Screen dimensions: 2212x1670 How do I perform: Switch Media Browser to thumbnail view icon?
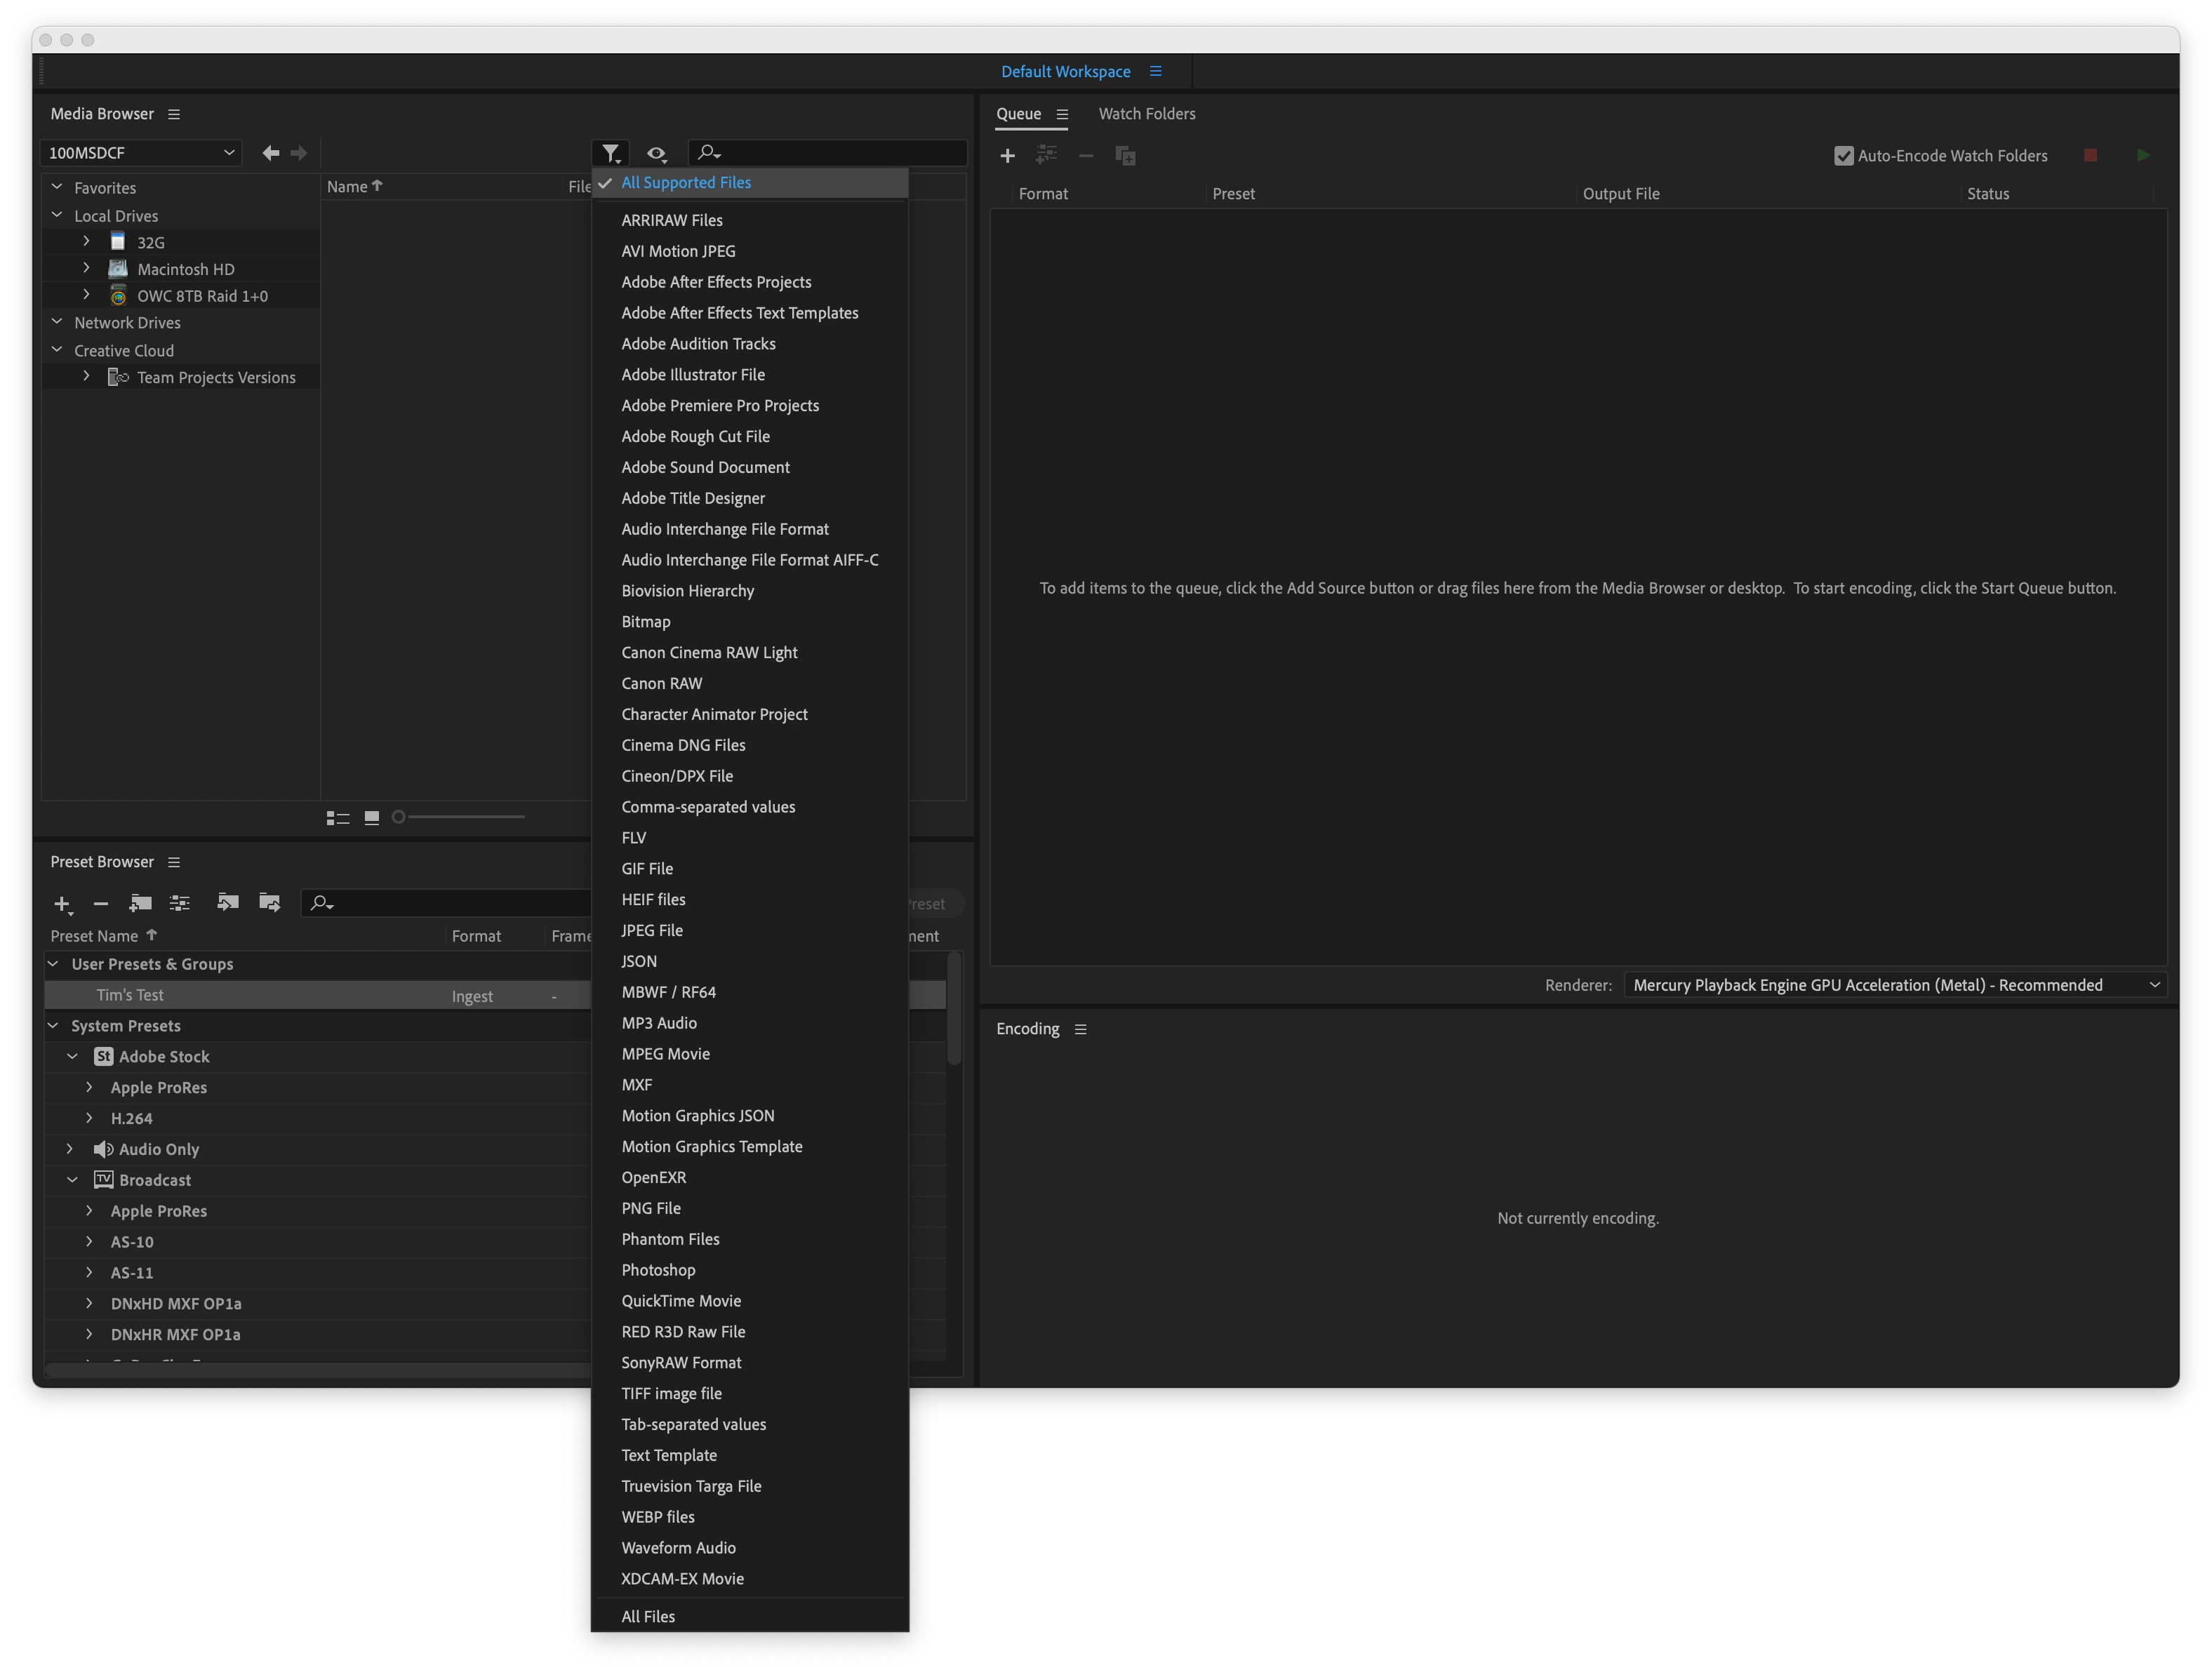pos(372,818)
